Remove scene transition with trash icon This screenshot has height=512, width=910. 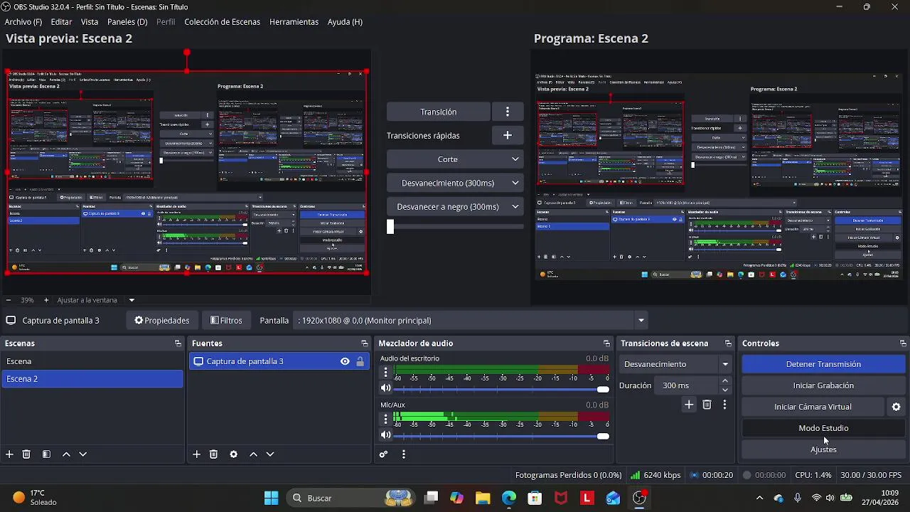click(x=707, y=405)
